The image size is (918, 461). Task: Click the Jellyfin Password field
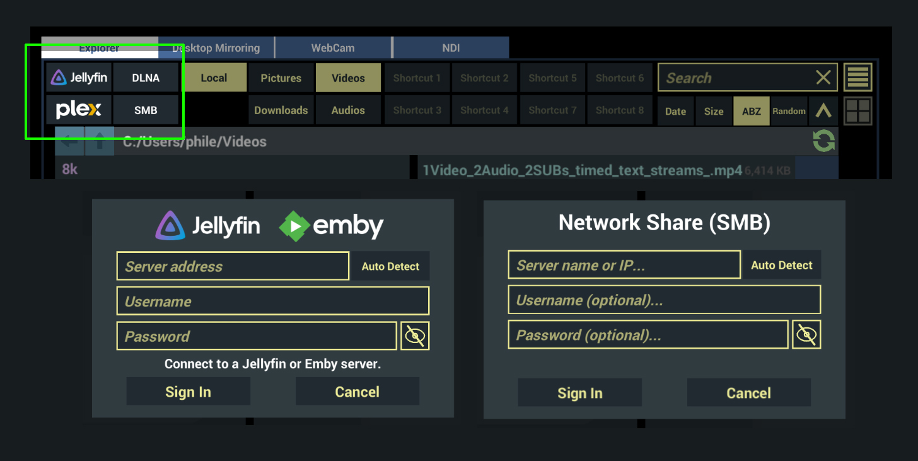(257, 336)
